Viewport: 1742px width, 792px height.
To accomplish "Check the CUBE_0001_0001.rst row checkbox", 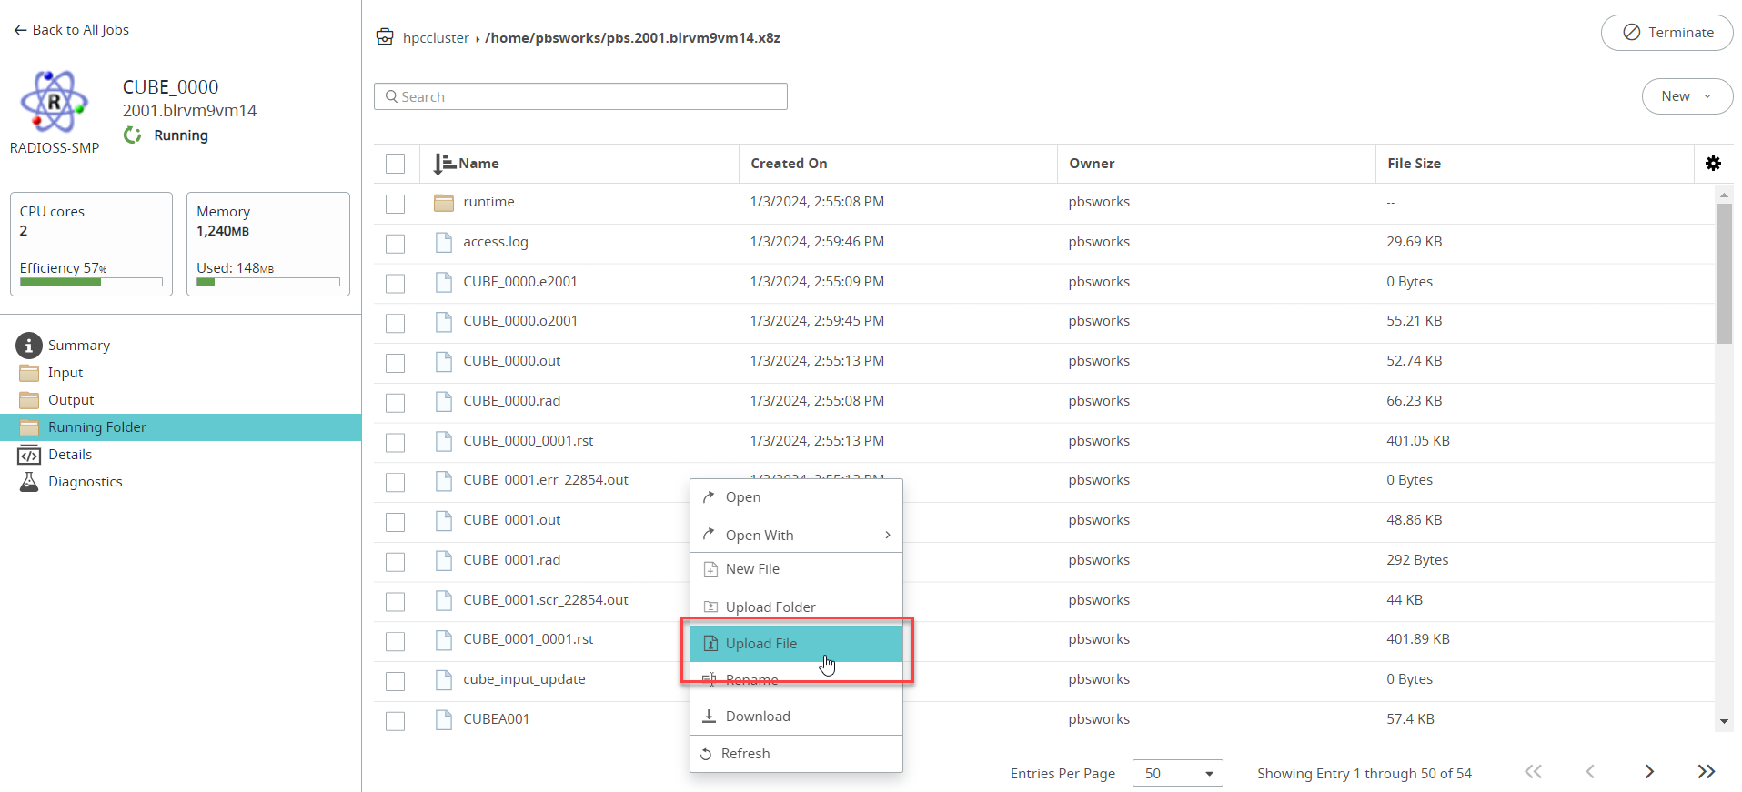I will tap(395, 642).
